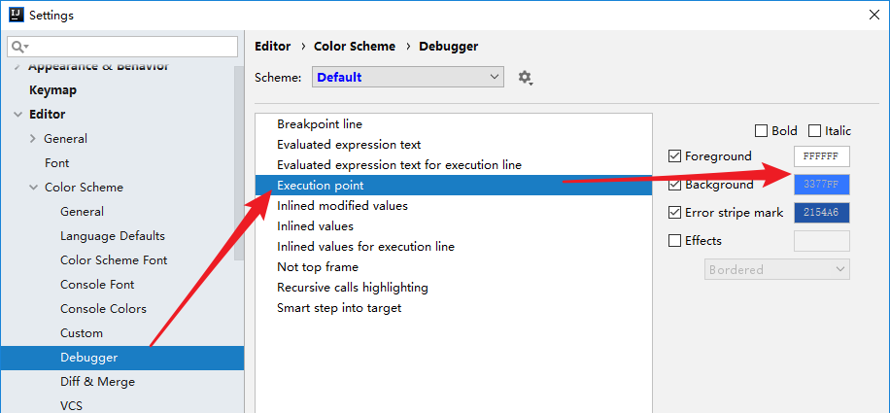Viewport: 890px width, 413px height.
Task: Open the Bordered effect type dropdown
Action: 776,269
